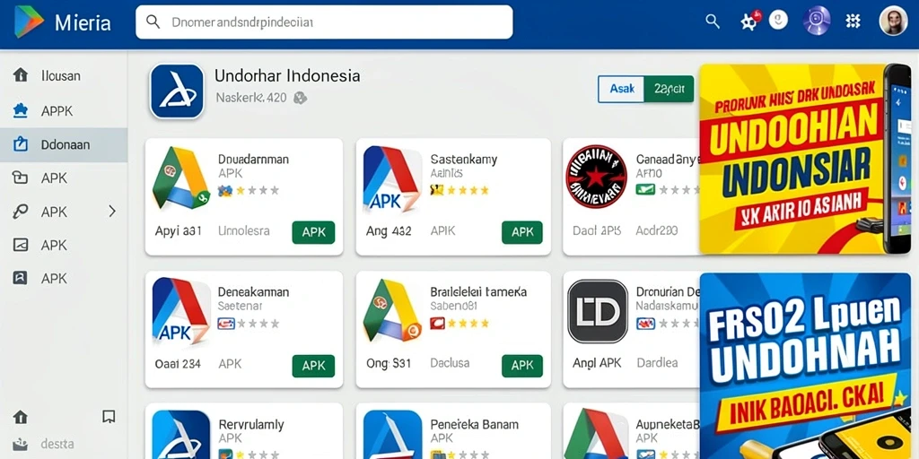Click the Undorhar Indonesia title

pyautogui.click(x=287, y=75)
